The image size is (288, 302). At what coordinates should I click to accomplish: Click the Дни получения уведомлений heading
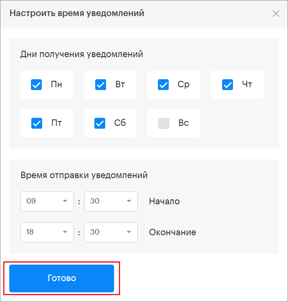[82, 54]
